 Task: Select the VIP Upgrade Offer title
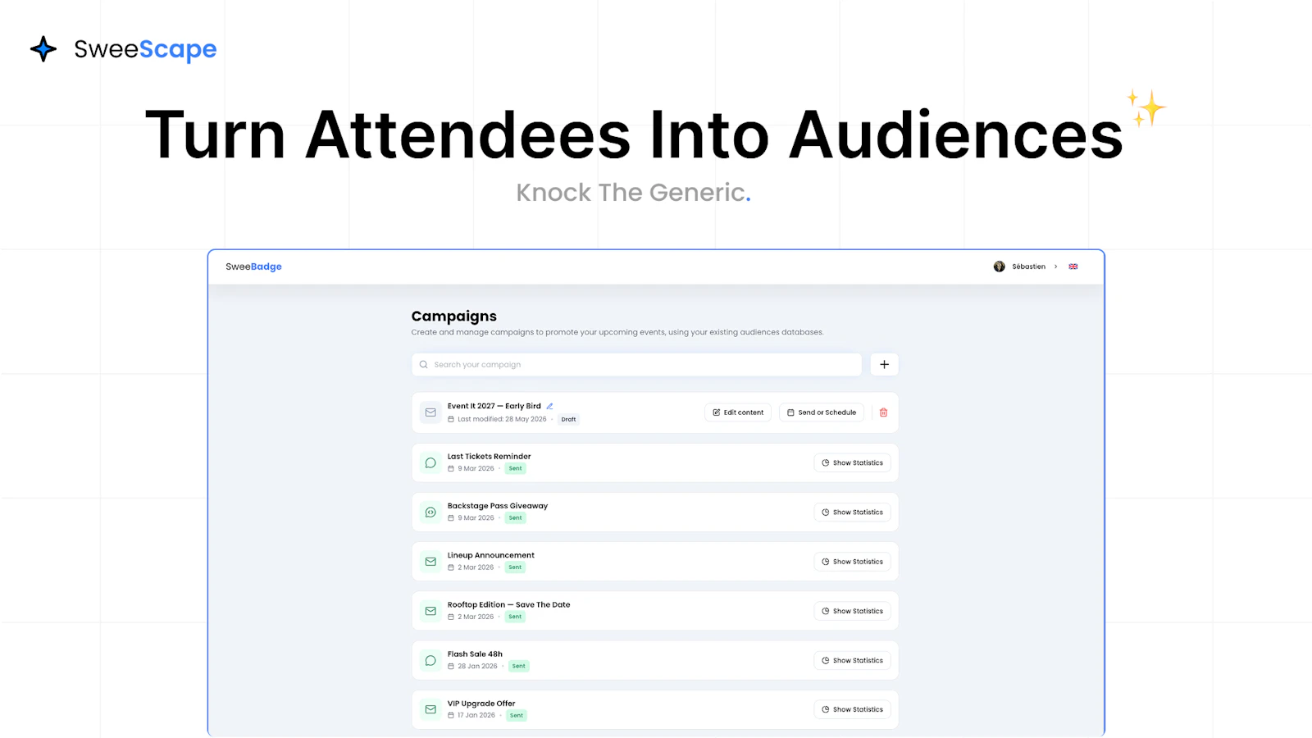click(481, 704)
